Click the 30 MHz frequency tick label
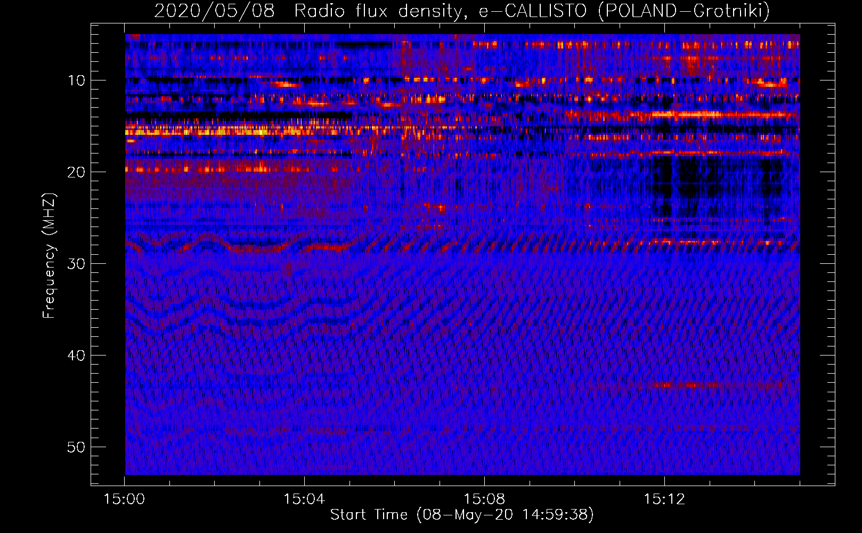This screenshot has height=533, width=862. 77,264
